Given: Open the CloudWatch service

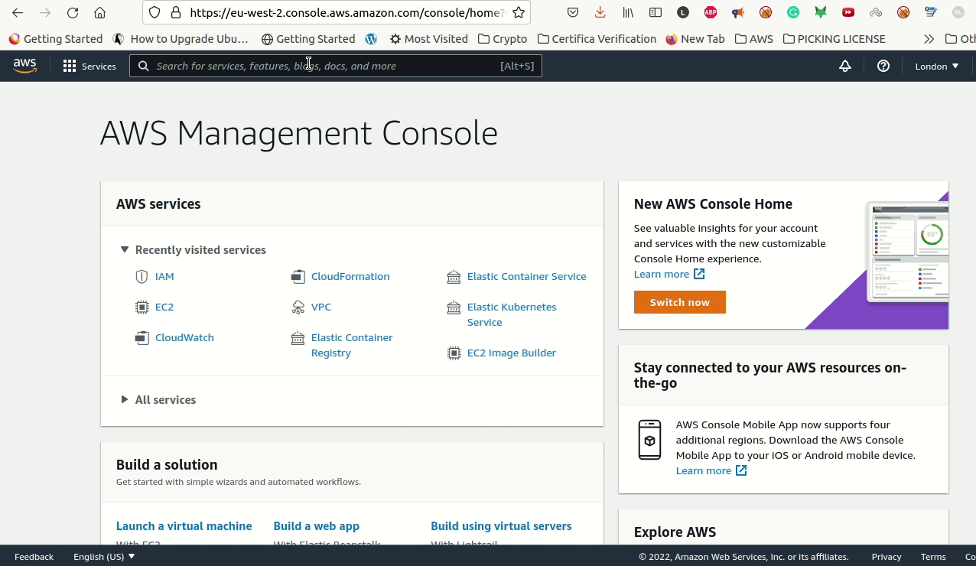Looking at the screenshot, I should (184, 338).
